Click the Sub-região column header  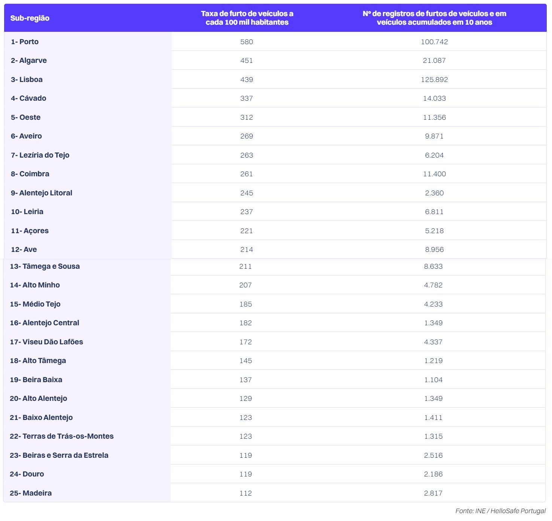[30, 18]
